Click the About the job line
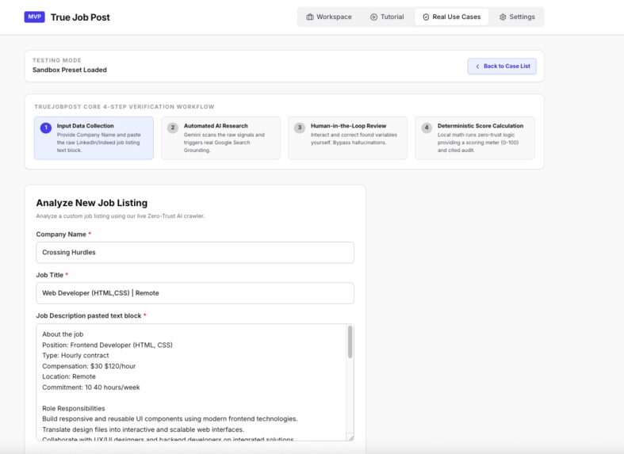624x454 pixels. (63, 334)
